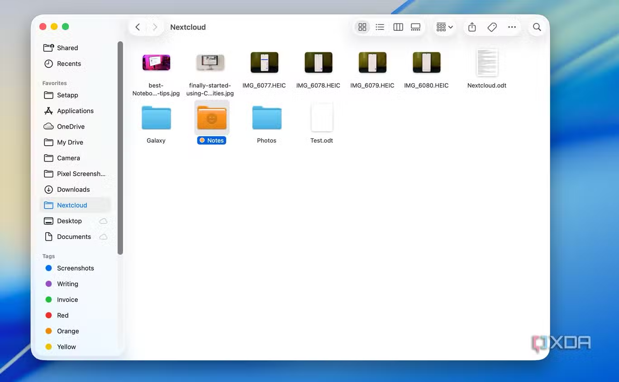Image resolution: width=619 pixels, height=382 pixels.
Task: Filter by the purple Writing tag
Action: point(75,284)
